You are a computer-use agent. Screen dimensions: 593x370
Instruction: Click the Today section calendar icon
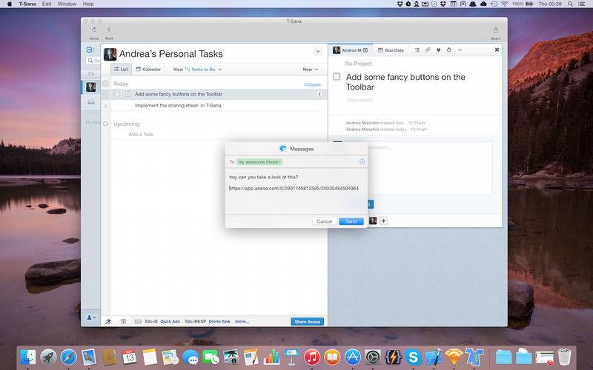click(x=105, y=84)
